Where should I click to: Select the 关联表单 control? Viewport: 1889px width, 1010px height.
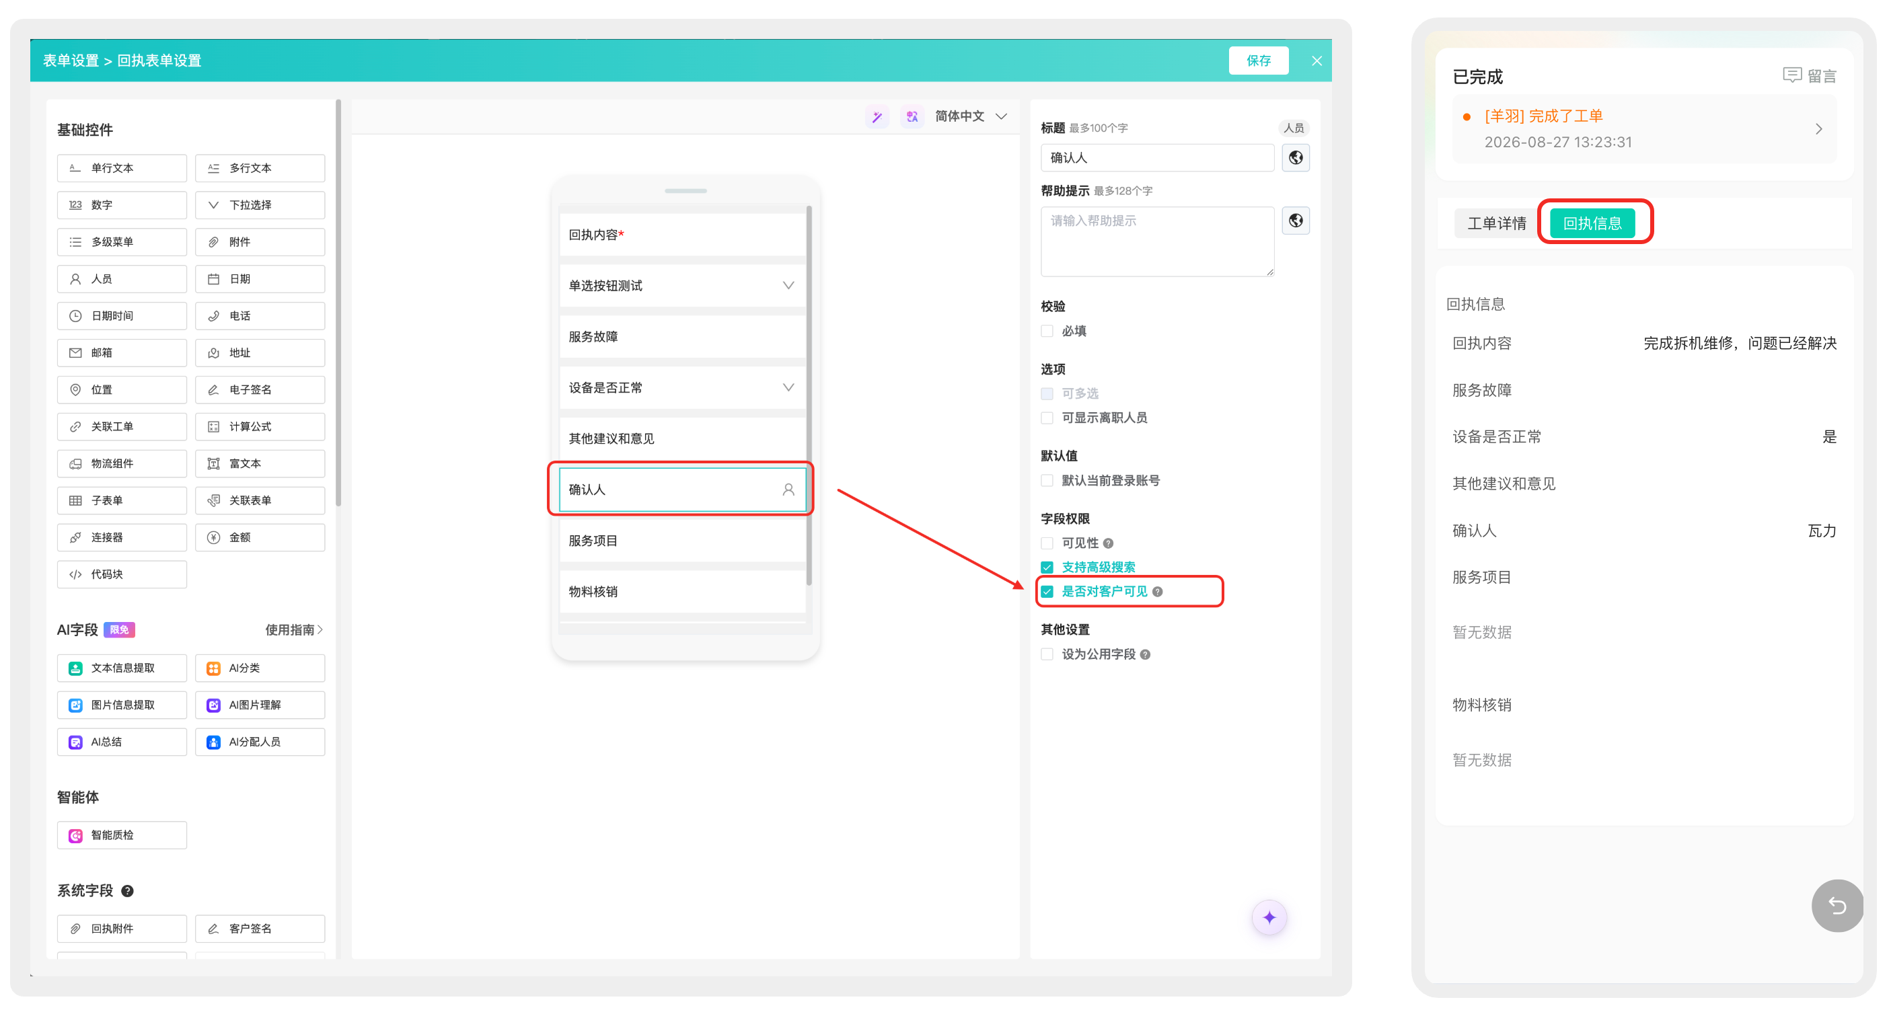point(260,500)
